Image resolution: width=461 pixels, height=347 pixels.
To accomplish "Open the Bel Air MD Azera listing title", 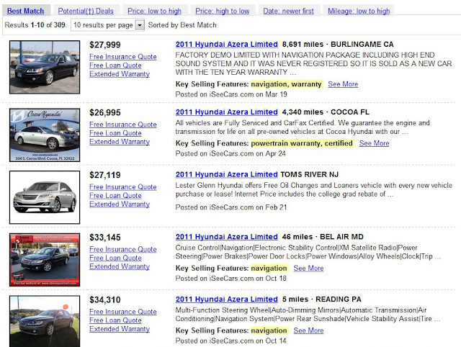I will click(227, 237).
